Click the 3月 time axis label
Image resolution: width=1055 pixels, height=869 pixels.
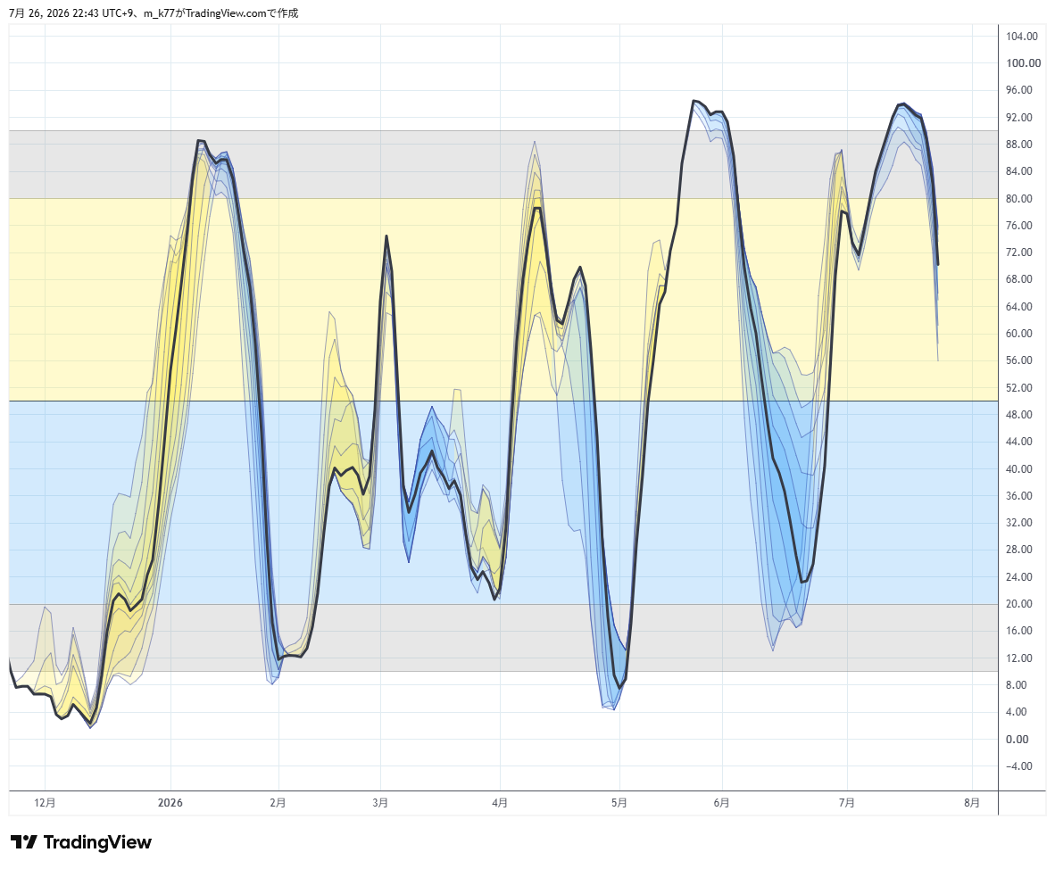pos(380,802)
